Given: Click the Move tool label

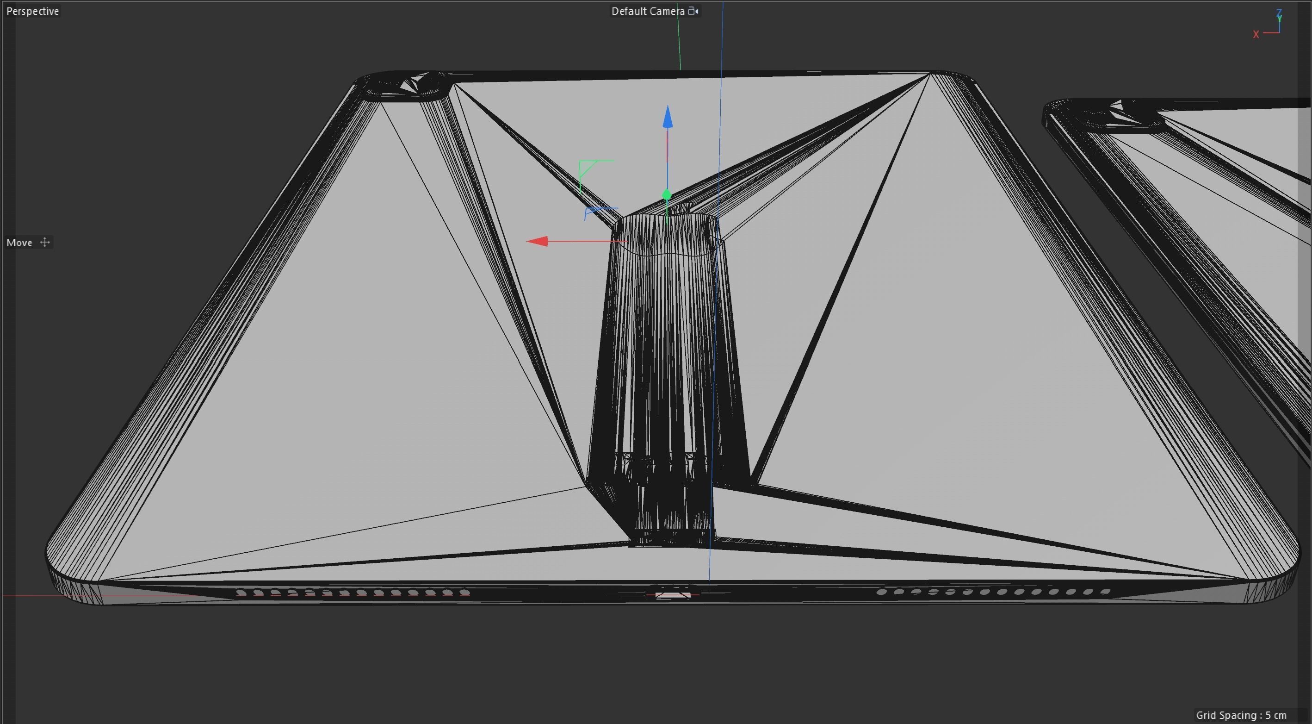Looking at the screenshot, I should coord(19,243).
